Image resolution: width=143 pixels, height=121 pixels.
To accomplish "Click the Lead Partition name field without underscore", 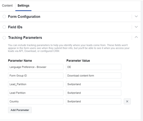I will 36,93.
